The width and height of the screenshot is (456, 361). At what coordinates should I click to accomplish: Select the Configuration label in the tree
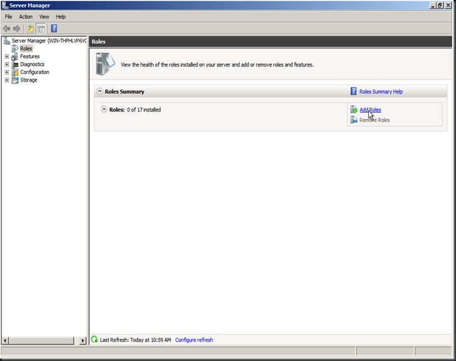pyautogui.click(x=34, y=72)
